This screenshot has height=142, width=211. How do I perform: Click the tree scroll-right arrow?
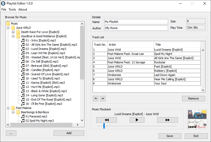tap(77, 125)
